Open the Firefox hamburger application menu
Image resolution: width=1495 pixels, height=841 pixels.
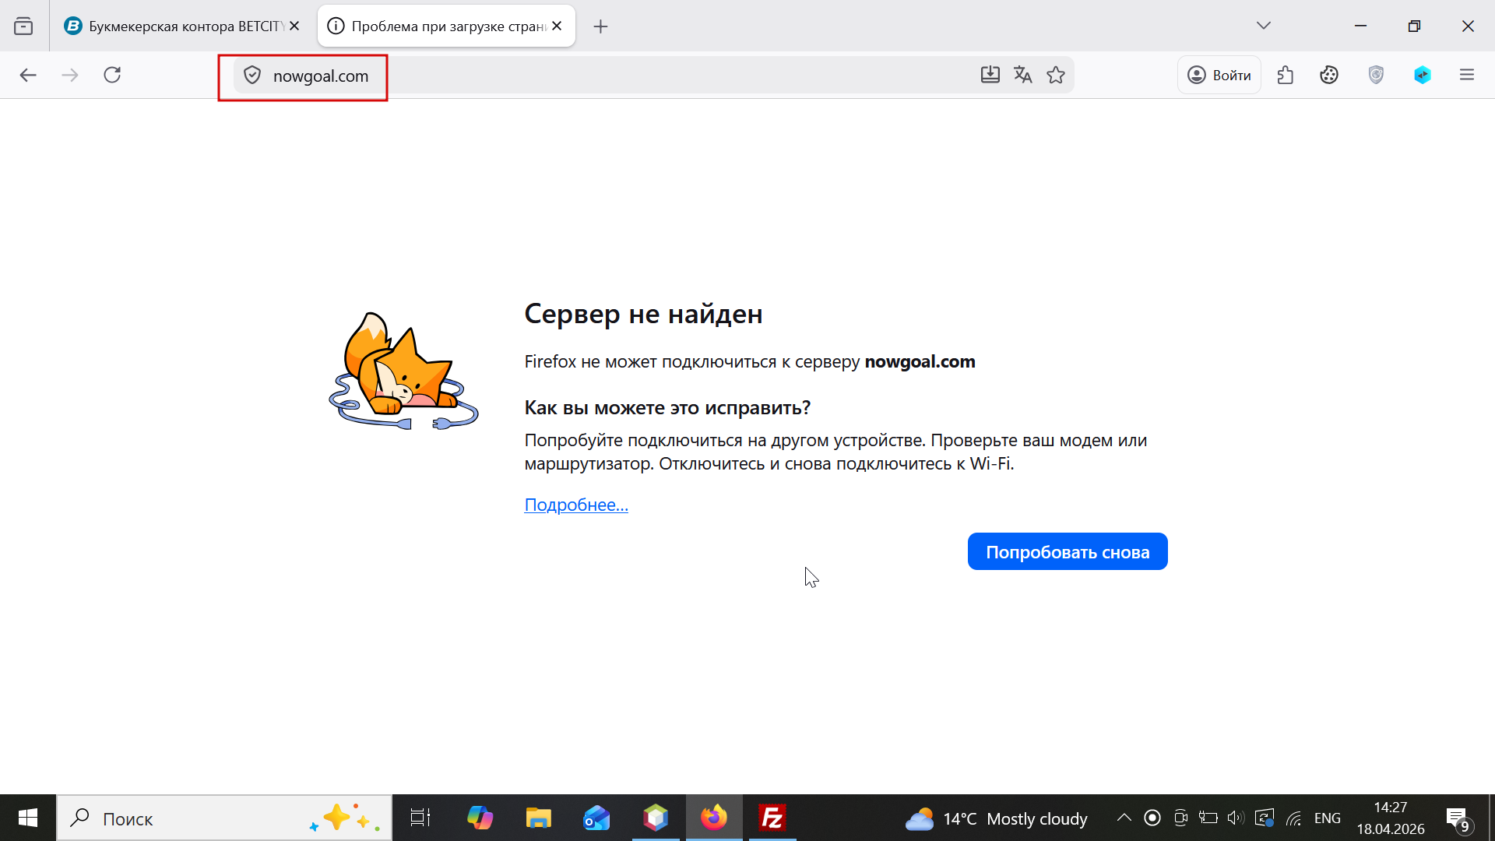tap(1467, 75)
